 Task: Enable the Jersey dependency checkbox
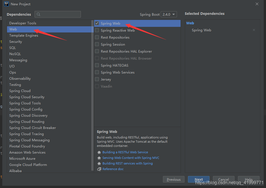[x=97, y=79]
